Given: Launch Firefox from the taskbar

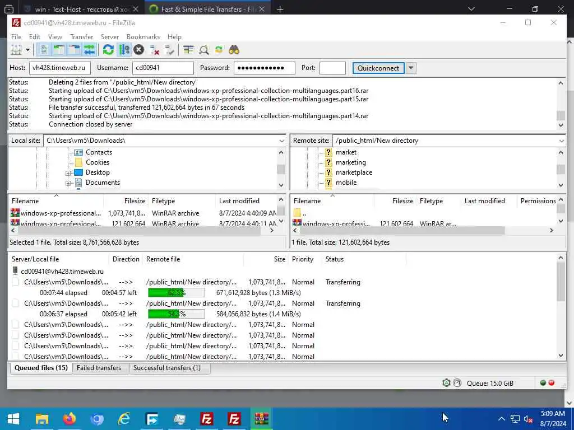Looking at the screenshot, I should click(69, 419).
